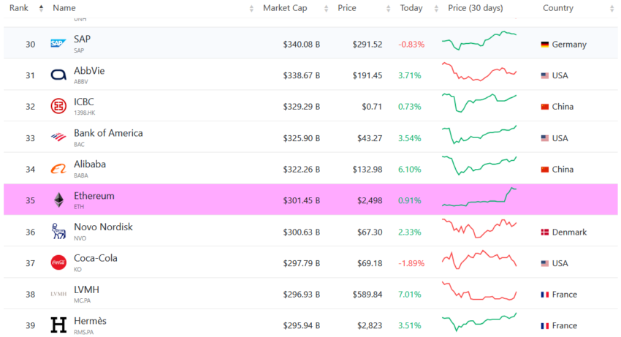Click the Novo Nordisk logo

coord(58,231)
